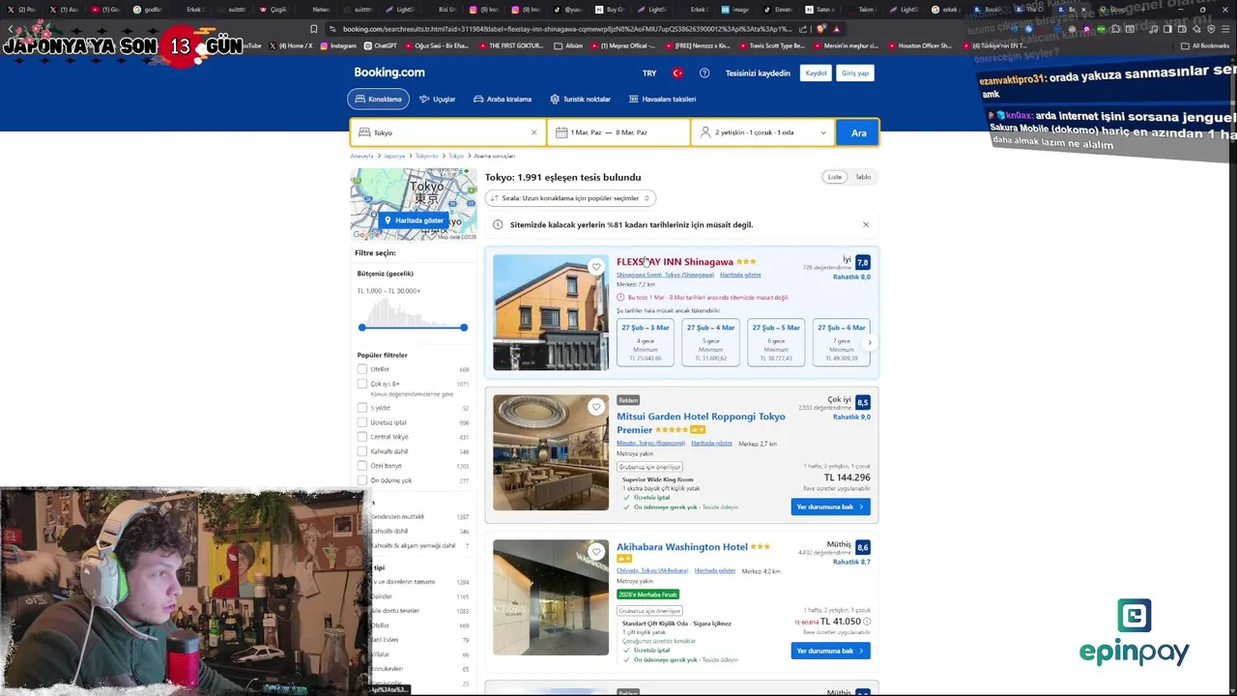Clear Tokyo destination with X icon
The height and width of the screenshot is (696, 1237).
pos(533,132)
